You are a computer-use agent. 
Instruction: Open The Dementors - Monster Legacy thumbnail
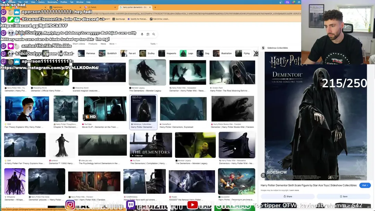tap(195, 145)
